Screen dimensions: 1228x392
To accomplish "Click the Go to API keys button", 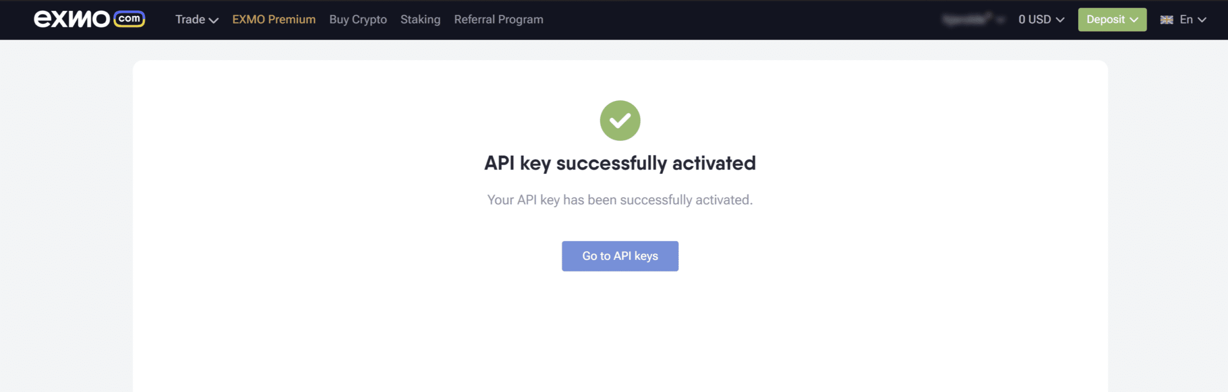I will pos(620,256).
